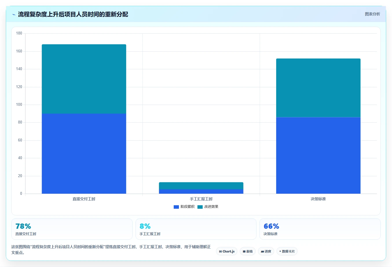Open the 78% 直接交付工时 data card
Screen dimensions: 392x267
tap(72, 229)
